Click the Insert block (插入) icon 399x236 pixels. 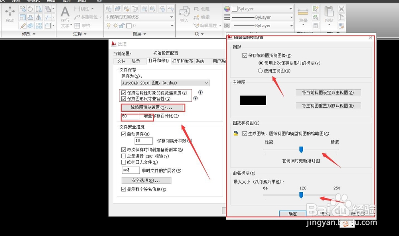click(x=184, y=14)
